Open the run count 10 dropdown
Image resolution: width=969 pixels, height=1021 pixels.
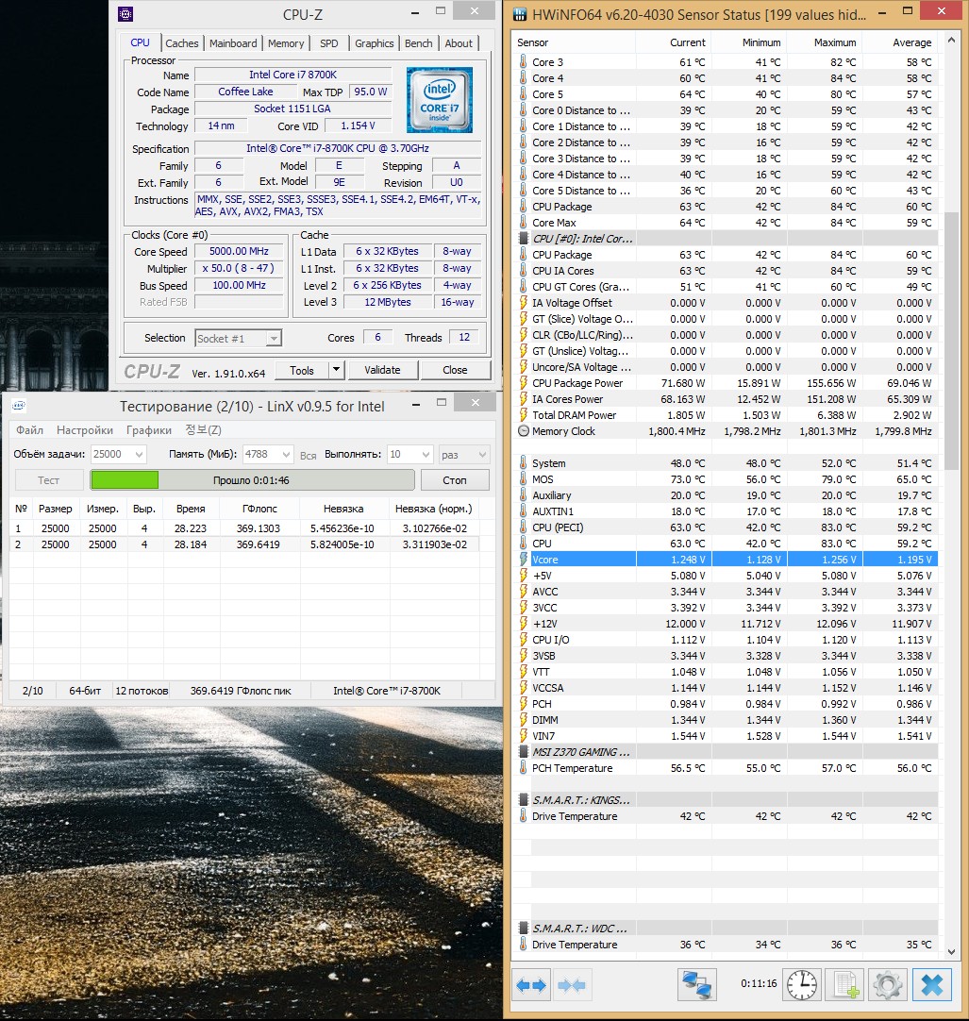pyautogui.click(x=426, y=455)
